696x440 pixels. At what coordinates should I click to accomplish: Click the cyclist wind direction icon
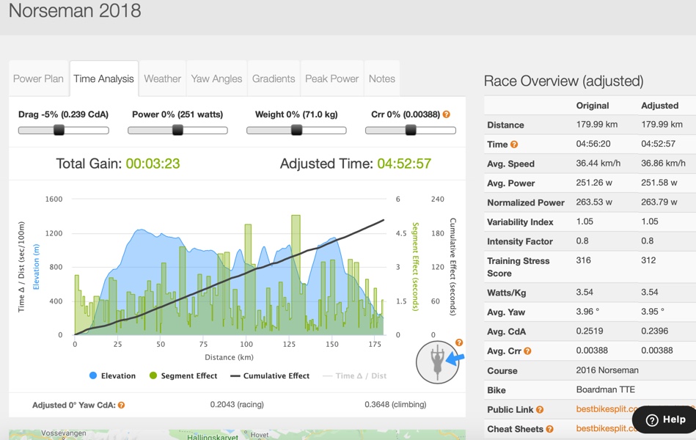click(x=437, y=362)
